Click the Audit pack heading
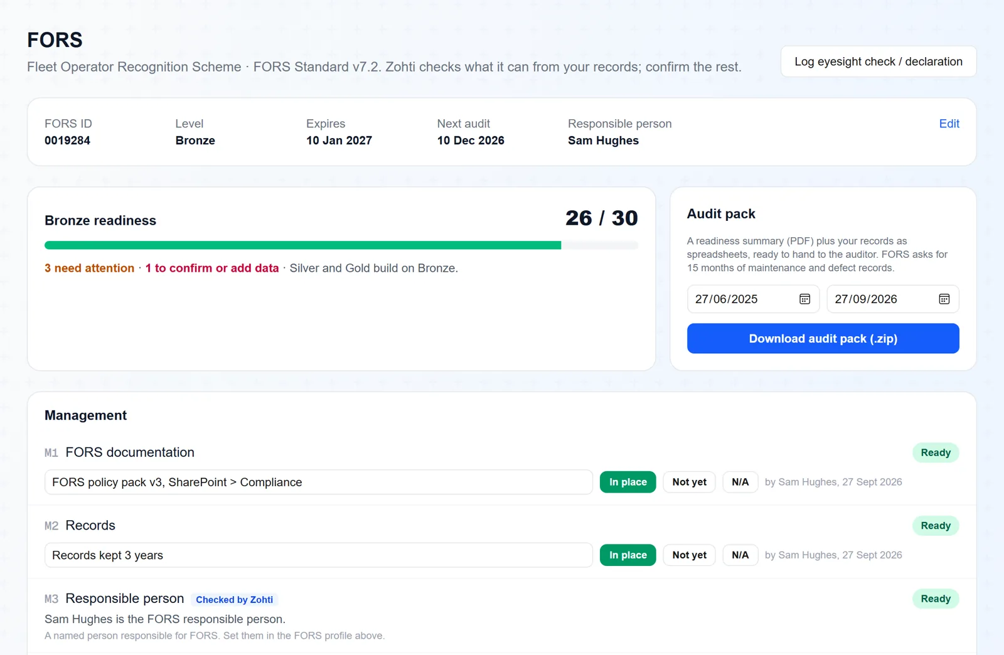 pyautogui.click(x=721, y=214)
